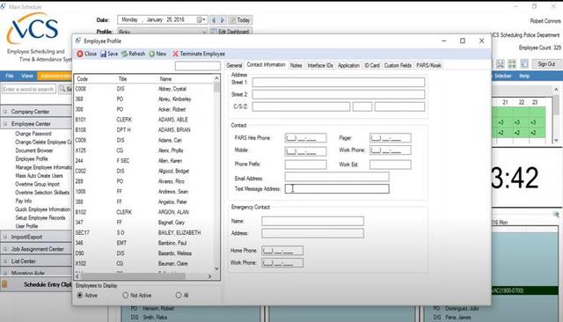Expand the Company Center section

[5, 112]
